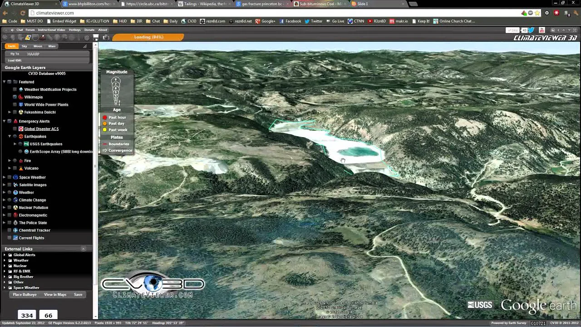This screenshot has height=327, width=581.
Task: Expand the Fukushima Daiichi tree item
Action: tap(10, 112)
